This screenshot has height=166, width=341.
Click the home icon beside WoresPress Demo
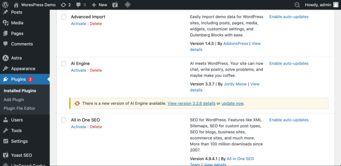16,5
